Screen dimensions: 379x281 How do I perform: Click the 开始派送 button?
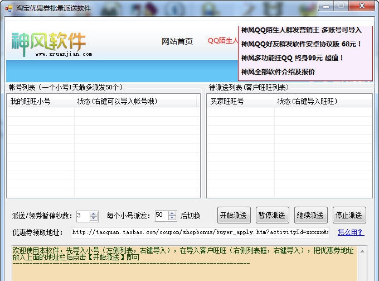tap(234, 215)
